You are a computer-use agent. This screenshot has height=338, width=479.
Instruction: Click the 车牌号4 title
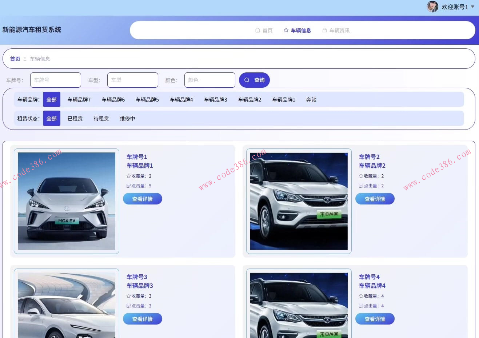point(369,277)
